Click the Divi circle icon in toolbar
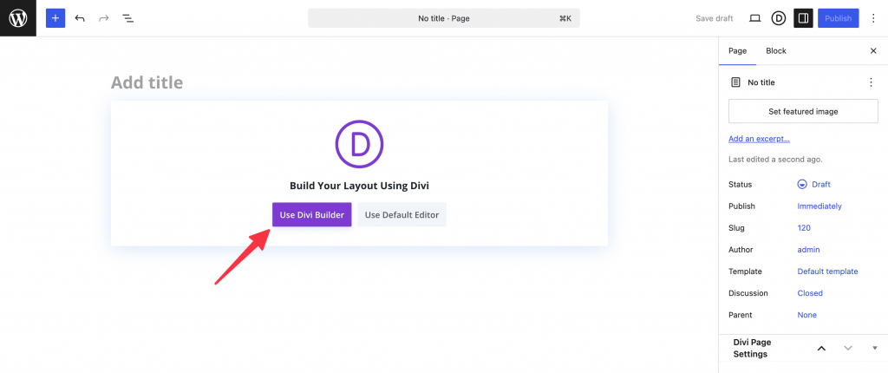This screenshot has width=888, height=373. tap(779, 18)
